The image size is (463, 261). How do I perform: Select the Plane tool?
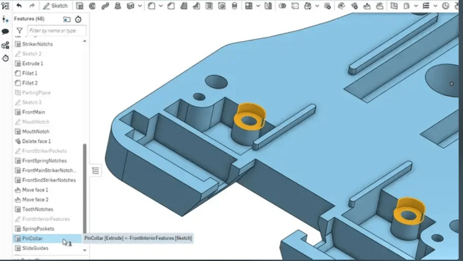pos(394,6)
